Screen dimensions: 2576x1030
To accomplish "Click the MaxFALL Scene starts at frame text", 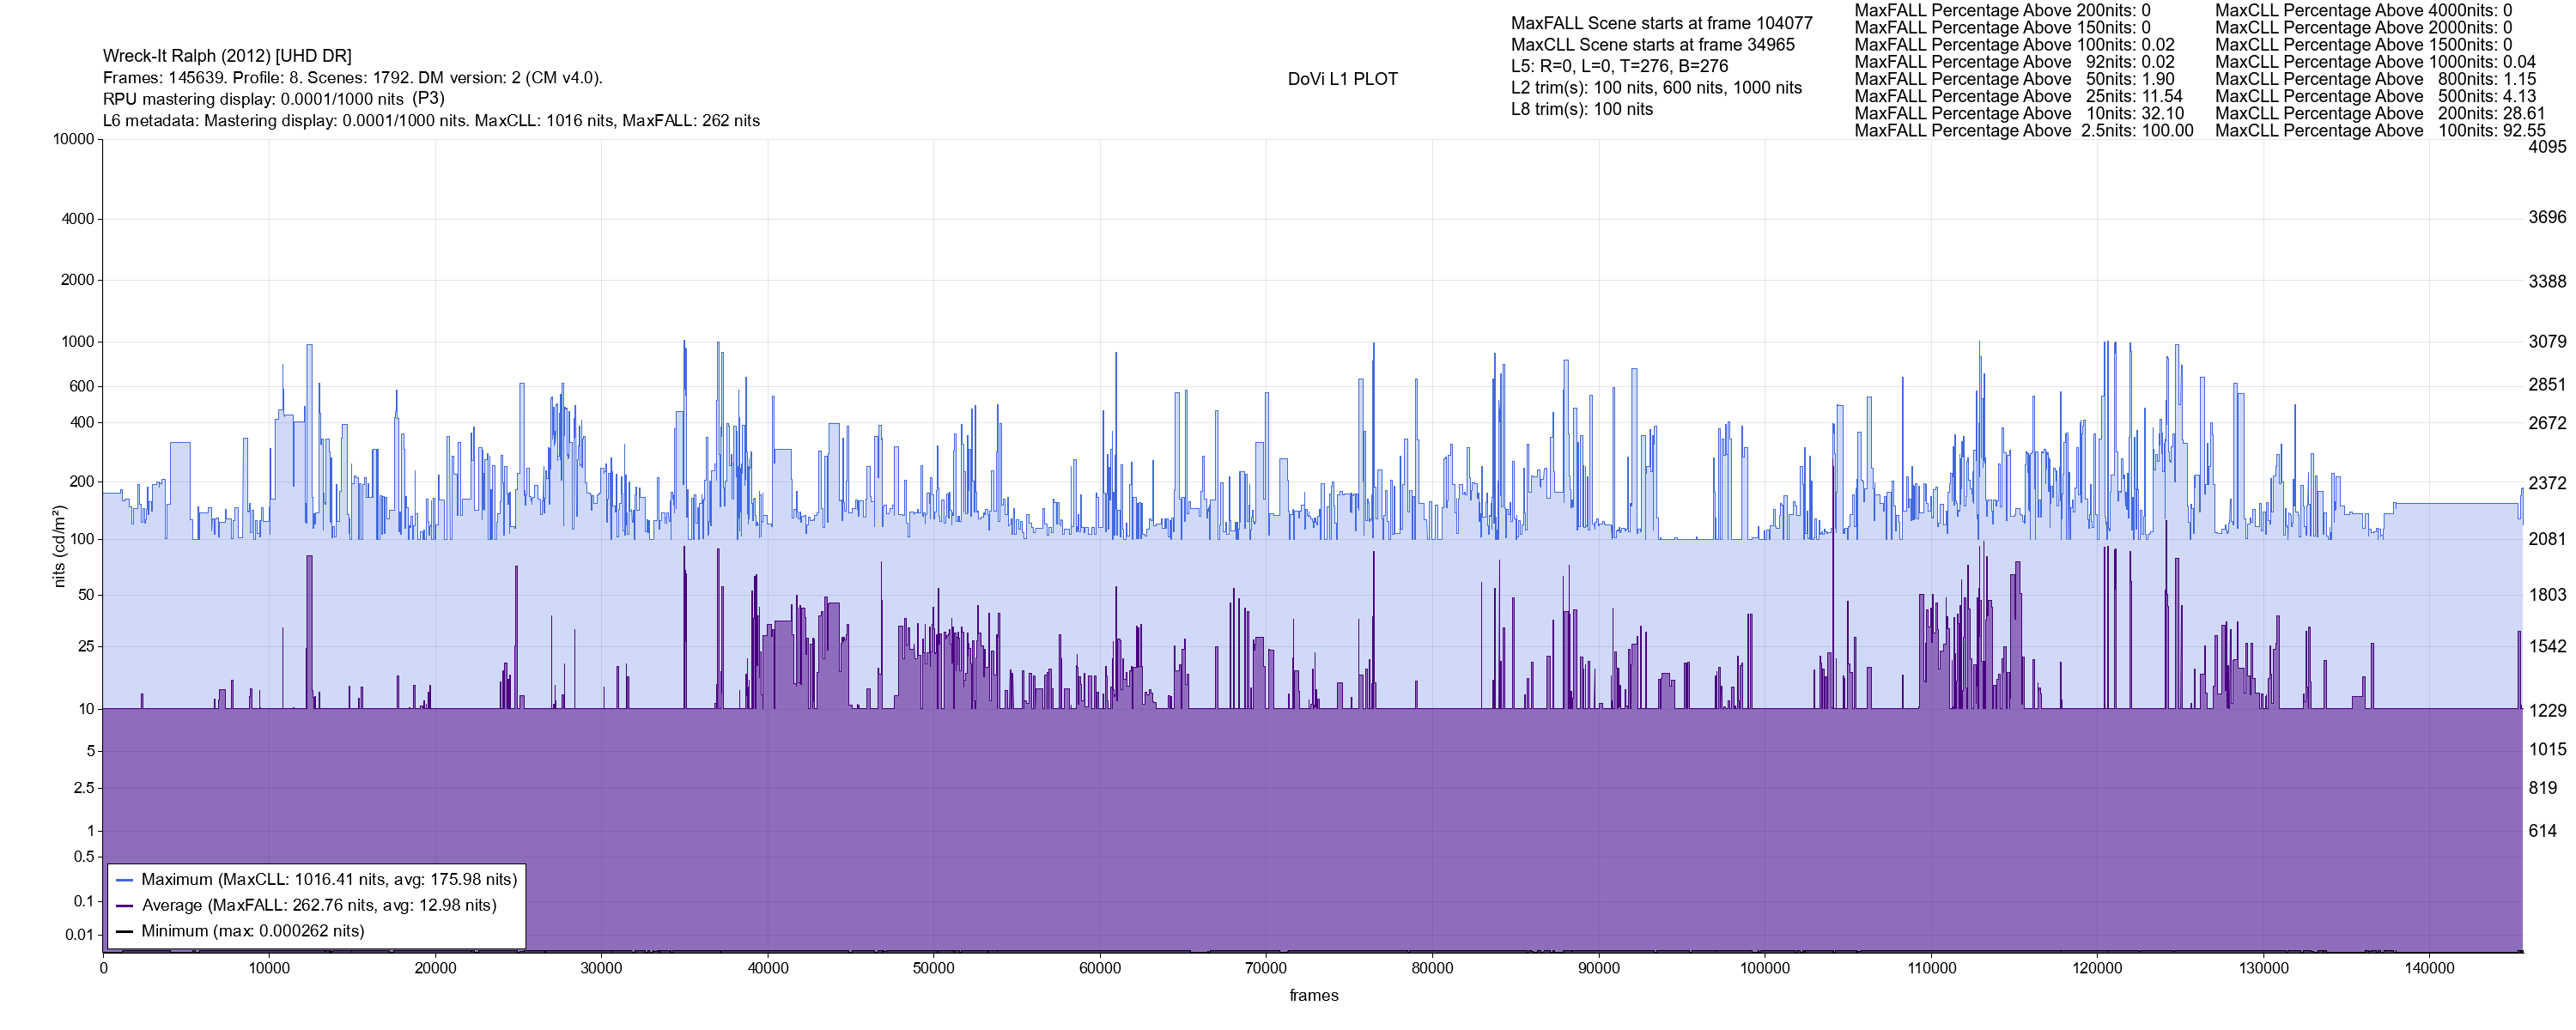I will tap(1661, 23).
